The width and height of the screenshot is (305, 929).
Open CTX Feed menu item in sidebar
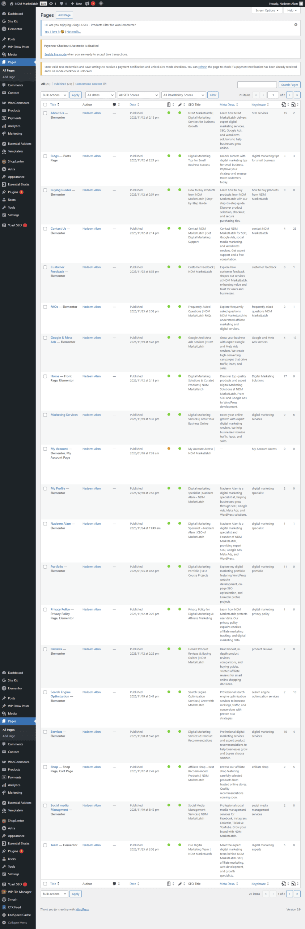tap(14, 907)
